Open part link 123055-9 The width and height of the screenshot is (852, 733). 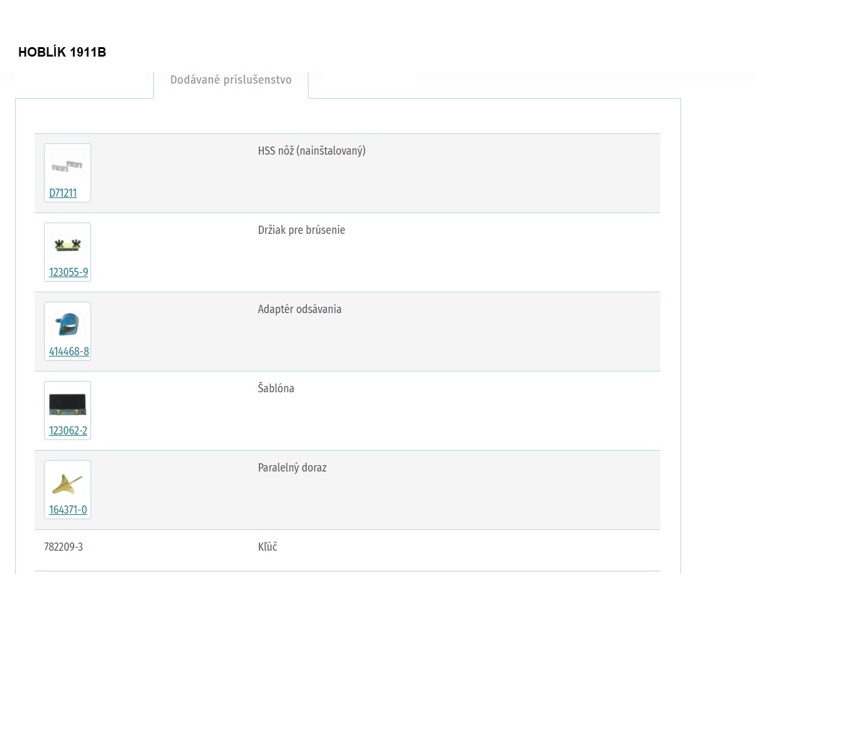(x=68, y=272)
